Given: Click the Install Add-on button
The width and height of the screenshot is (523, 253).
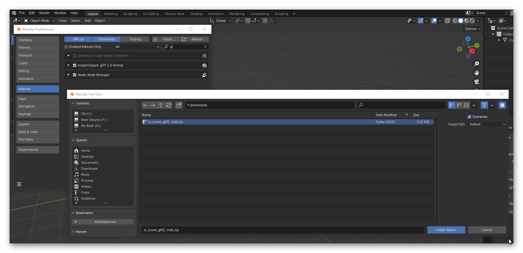Looking at the screenshot, I should click(446, 230).
